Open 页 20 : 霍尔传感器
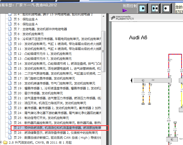The image size is (183, 145). (x=38, y=93)
